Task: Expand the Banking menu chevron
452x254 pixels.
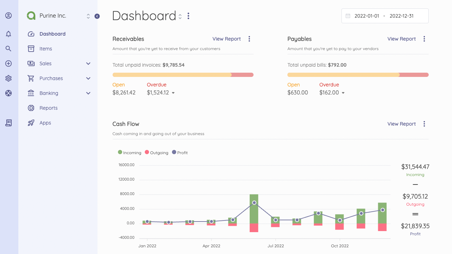Action: (x=88, y=93)
